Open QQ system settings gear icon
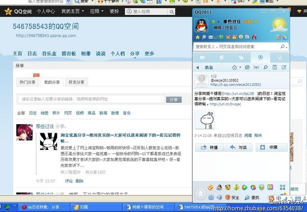 pyautogui.click(x=211, y=197)
